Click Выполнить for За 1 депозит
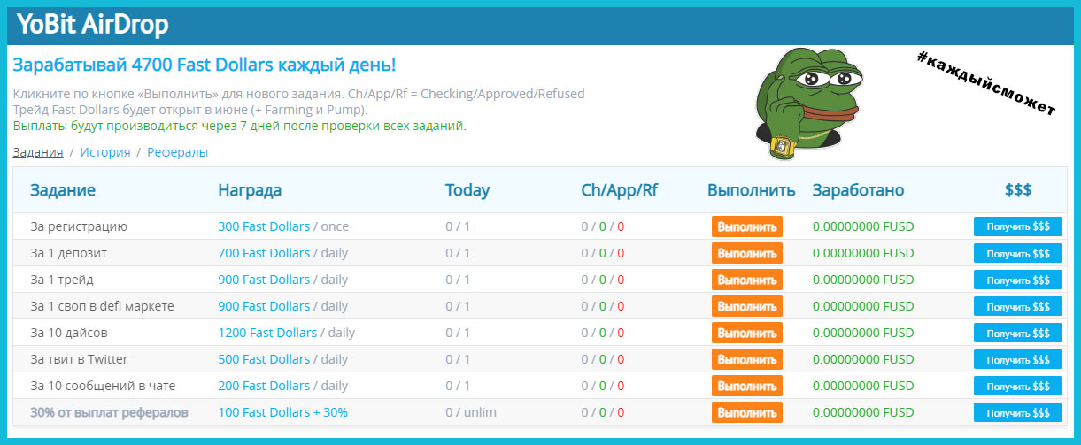The image size is (1081, 445). (747, 253)
